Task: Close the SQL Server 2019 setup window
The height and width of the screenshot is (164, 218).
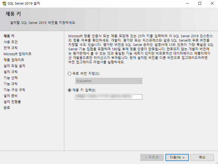Action: (212, 3)
